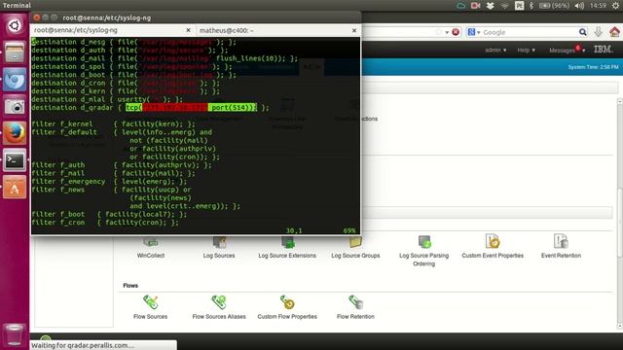Click the 'System Time: 2:58 PM' text
623x350 pixels.
tap(593, 67)
